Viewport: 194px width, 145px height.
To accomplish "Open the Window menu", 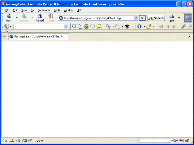I will pos(69,10).
